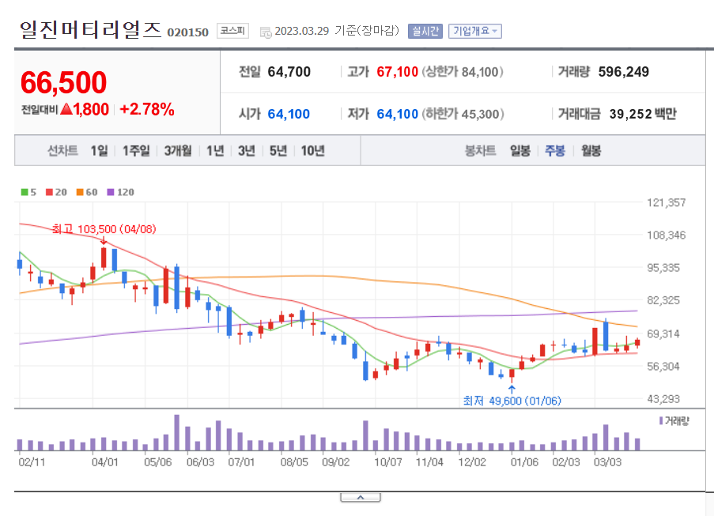The height and width of the screenshot is (516, 714).
Task: Select the 5년 line chart tab
Action: pyautogui.click(x=278, y=151)
